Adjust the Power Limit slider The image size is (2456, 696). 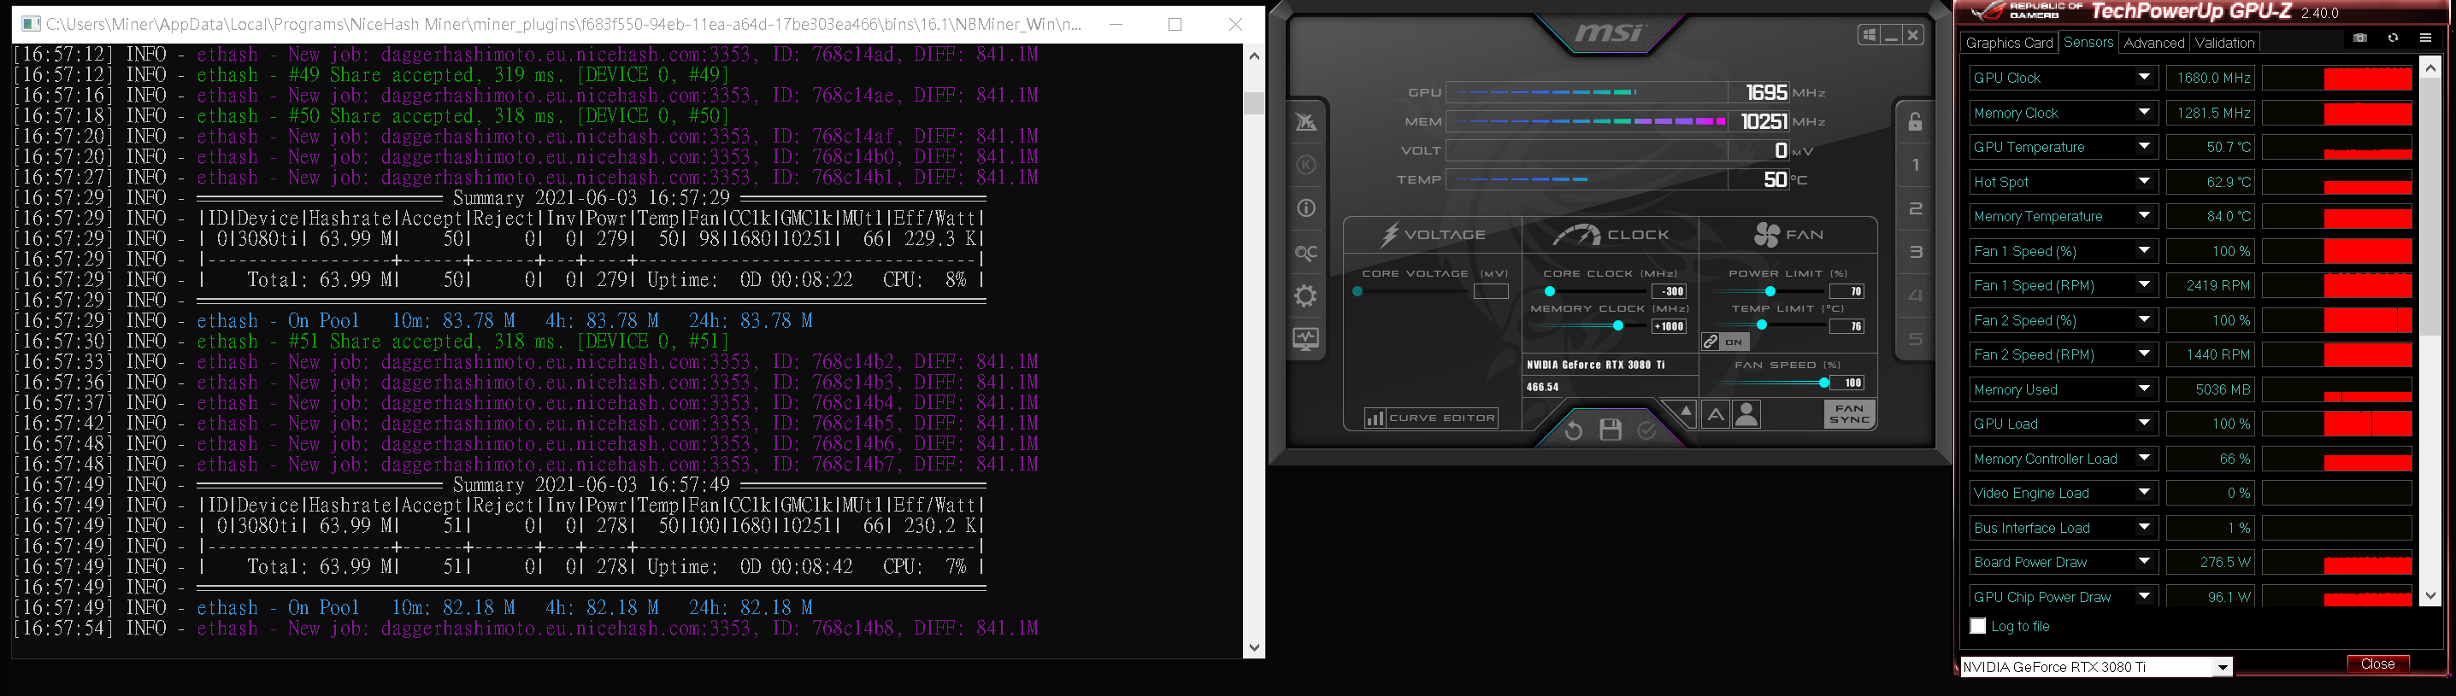tap(1771, 291)
